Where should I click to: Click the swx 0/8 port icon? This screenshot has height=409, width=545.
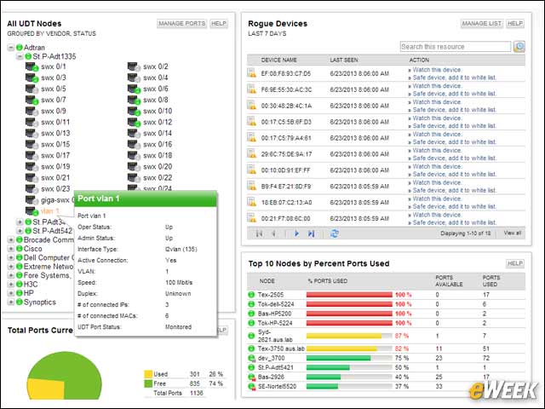pyautogui.click(x=134, y=101)
